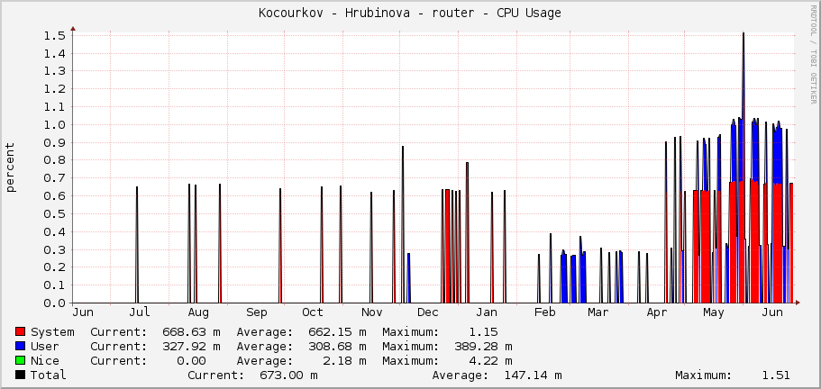Click User average value '308.68 m'

(x=337, y=346)
